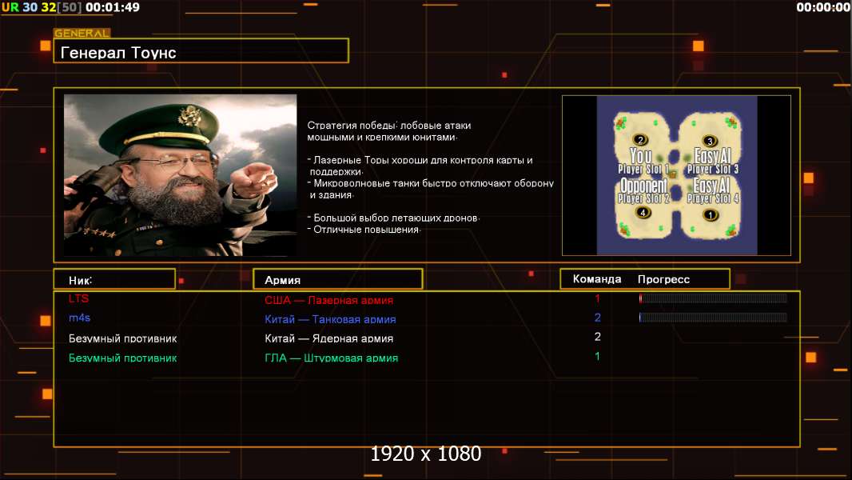Click the "Прогресс" column header

[663, 279]
